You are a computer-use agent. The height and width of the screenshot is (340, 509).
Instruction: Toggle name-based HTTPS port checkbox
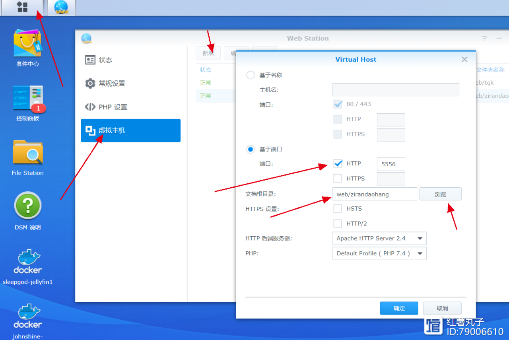coord(338,134)
